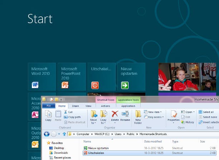219x160 pixels.
Task: Sort by the Size column header
Action: (203, 141)
